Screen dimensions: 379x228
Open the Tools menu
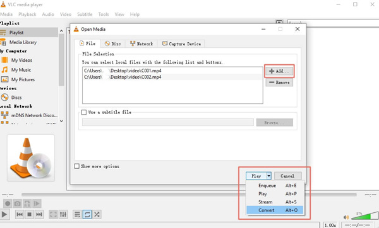point(104,14)
